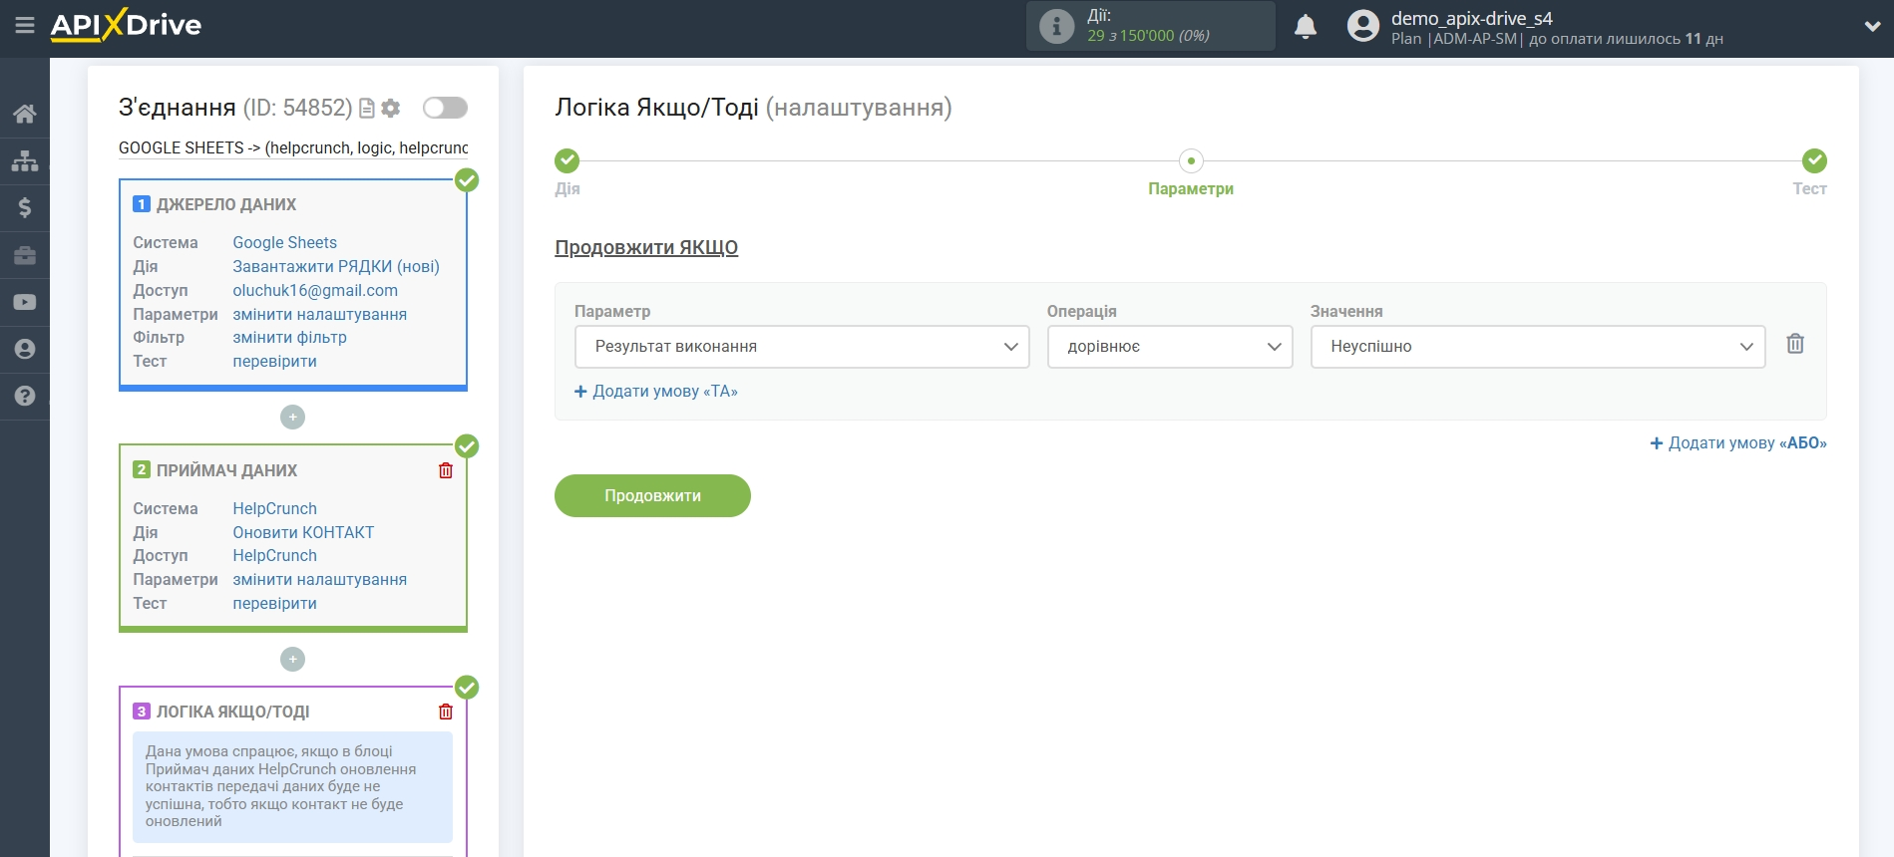Image resolution: width=1894 pixels, height=857 pixels.
Task: Click oluchuk16@gmail.com access link
Action: click(x=315, y=290)
